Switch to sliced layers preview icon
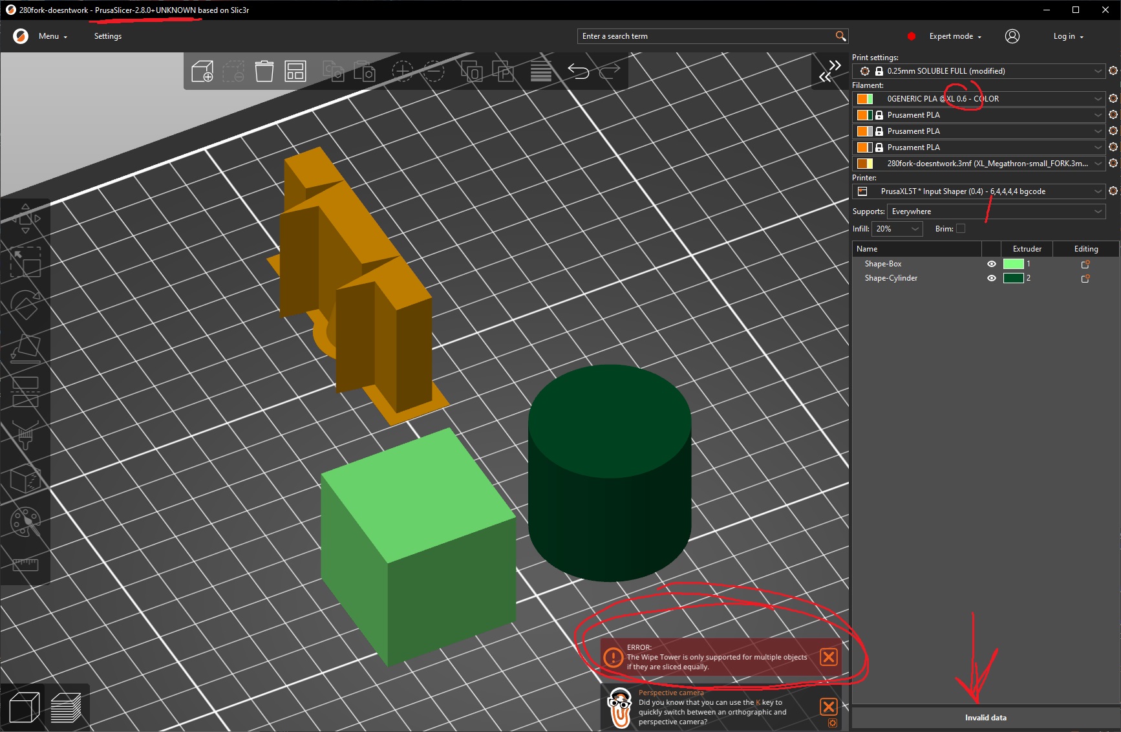1121x732 pixels. [65, 707]
